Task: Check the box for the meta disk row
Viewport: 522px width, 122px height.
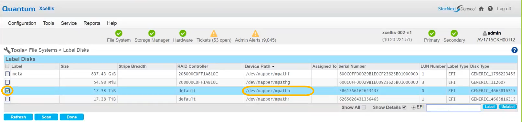Action: click(7, 74)
